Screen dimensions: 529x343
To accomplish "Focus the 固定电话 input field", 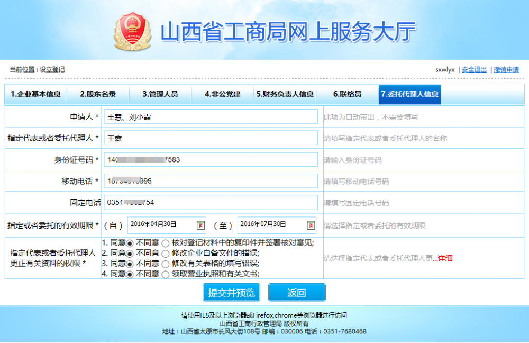I will [211, 202].
